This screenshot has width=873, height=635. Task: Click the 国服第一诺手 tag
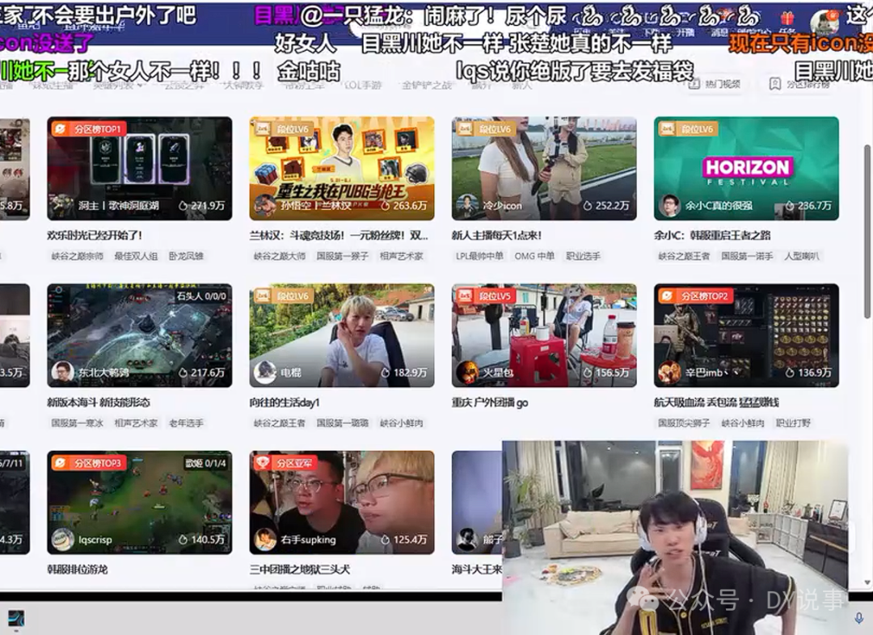tap(747, 256)
